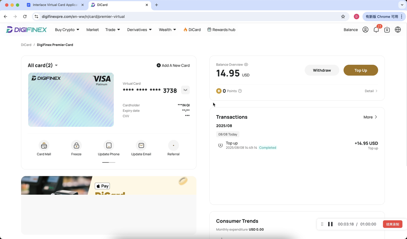Toggle visibility of the Balance Overview eye icon
The width and height of the screenshot is (407, 239).
coord(246,64)
